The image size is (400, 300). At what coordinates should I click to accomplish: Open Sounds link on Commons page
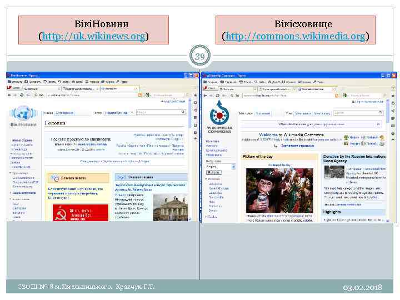(x=372, y=144)
